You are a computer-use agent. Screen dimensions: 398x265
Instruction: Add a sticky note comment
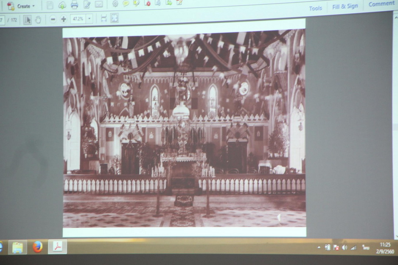126,3
